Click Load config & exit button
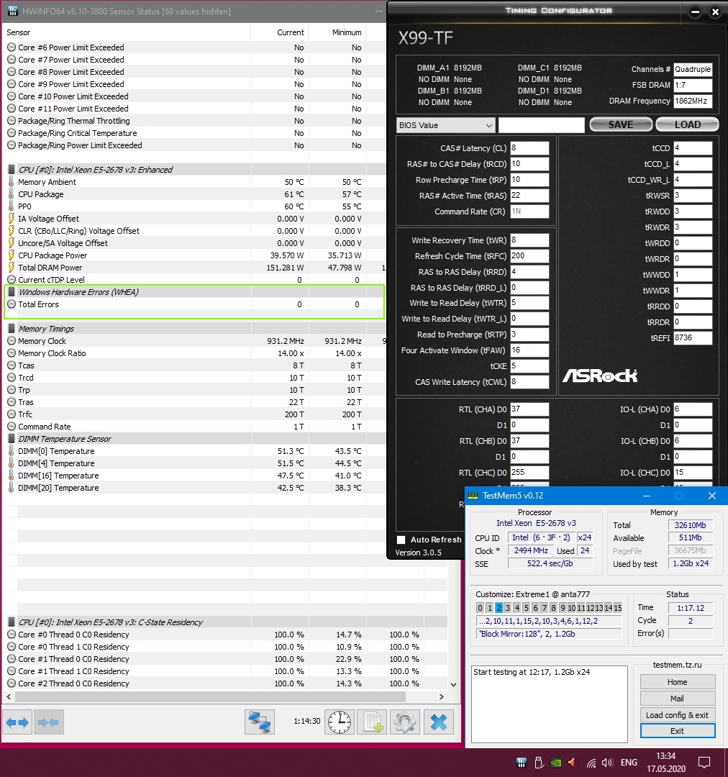This screenshot has width=728, height=777. tap(678, 714)
